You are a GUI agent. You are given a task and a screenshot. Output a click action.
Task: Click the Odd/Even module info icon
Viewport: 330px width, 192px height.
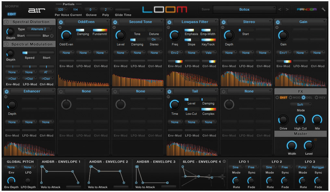pyautogui.click(x=60, y=28)
